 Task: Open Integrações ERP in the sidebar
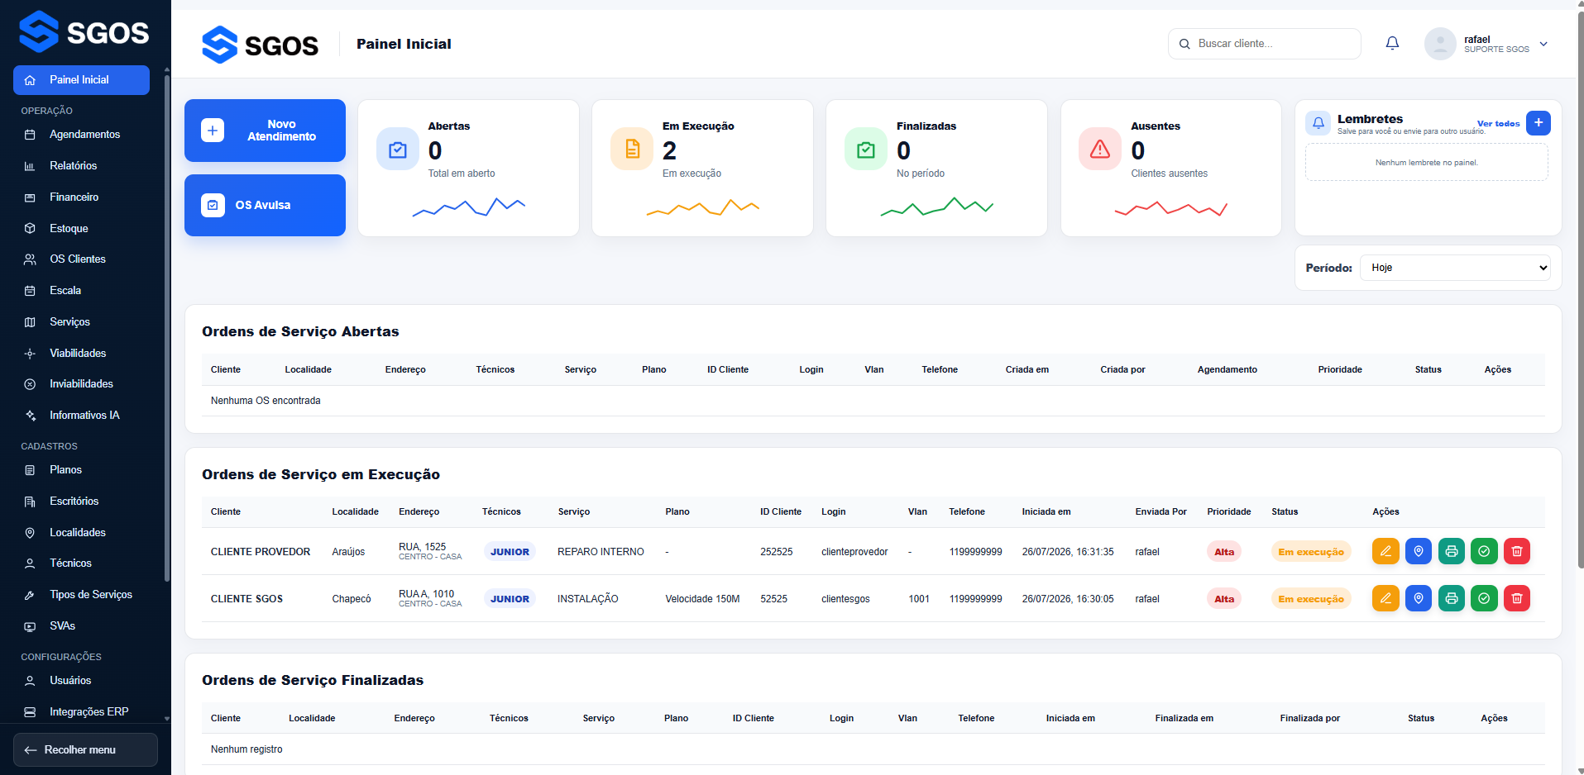81,712
